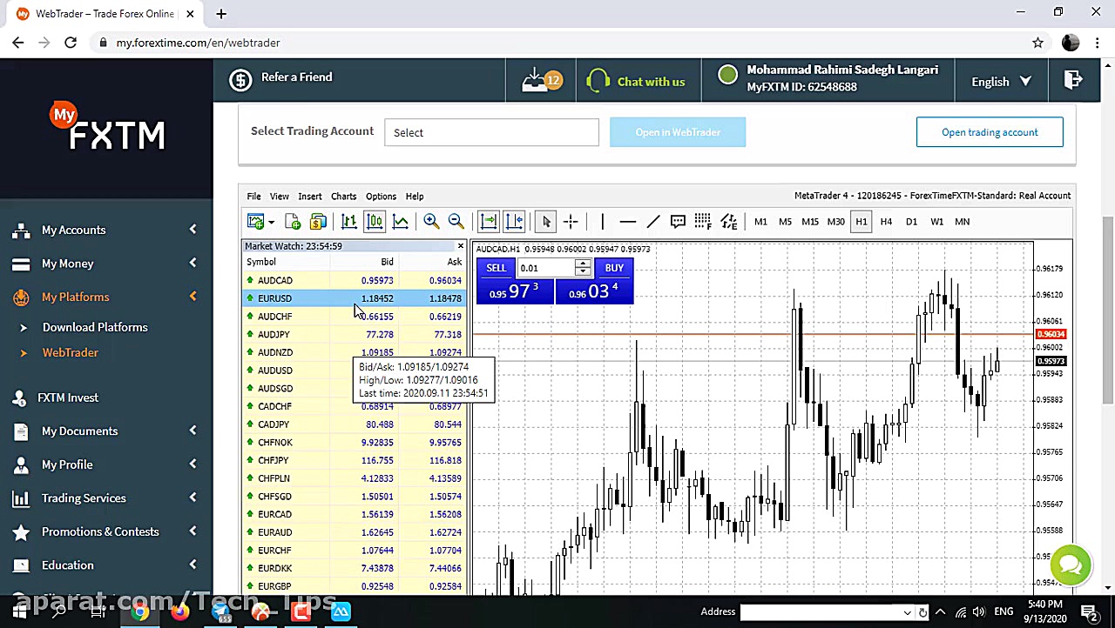Image resolution: width=1115 pixels, height=628 pixels.
Task: Open the Insert menu
Action: 309,197
